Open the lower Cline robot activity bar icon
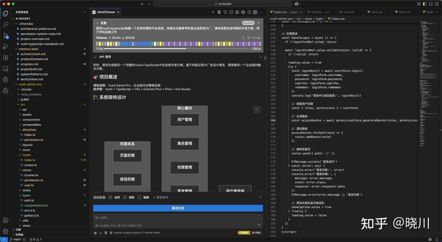 (6, 91)
